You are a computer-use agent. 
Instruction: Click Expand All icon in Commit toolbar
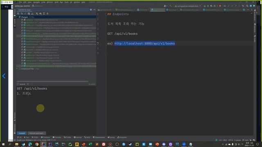[x=44, y=13]
